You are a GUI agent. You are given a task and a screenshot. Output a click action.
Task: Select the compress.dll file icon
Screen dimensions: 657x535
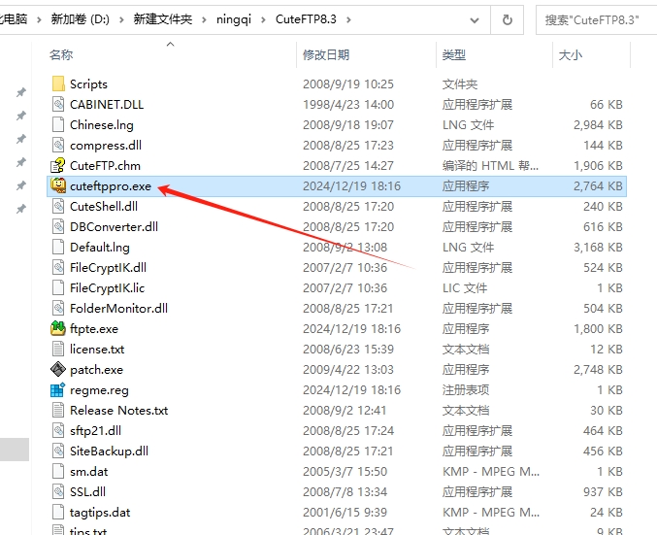pyautogui.click(x=58, y=145)
